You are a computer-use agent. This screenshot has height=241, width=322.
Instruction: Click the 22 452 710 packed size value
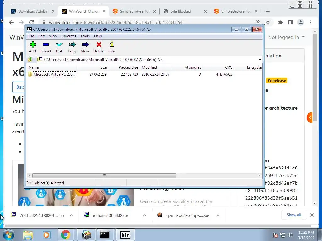129,74
